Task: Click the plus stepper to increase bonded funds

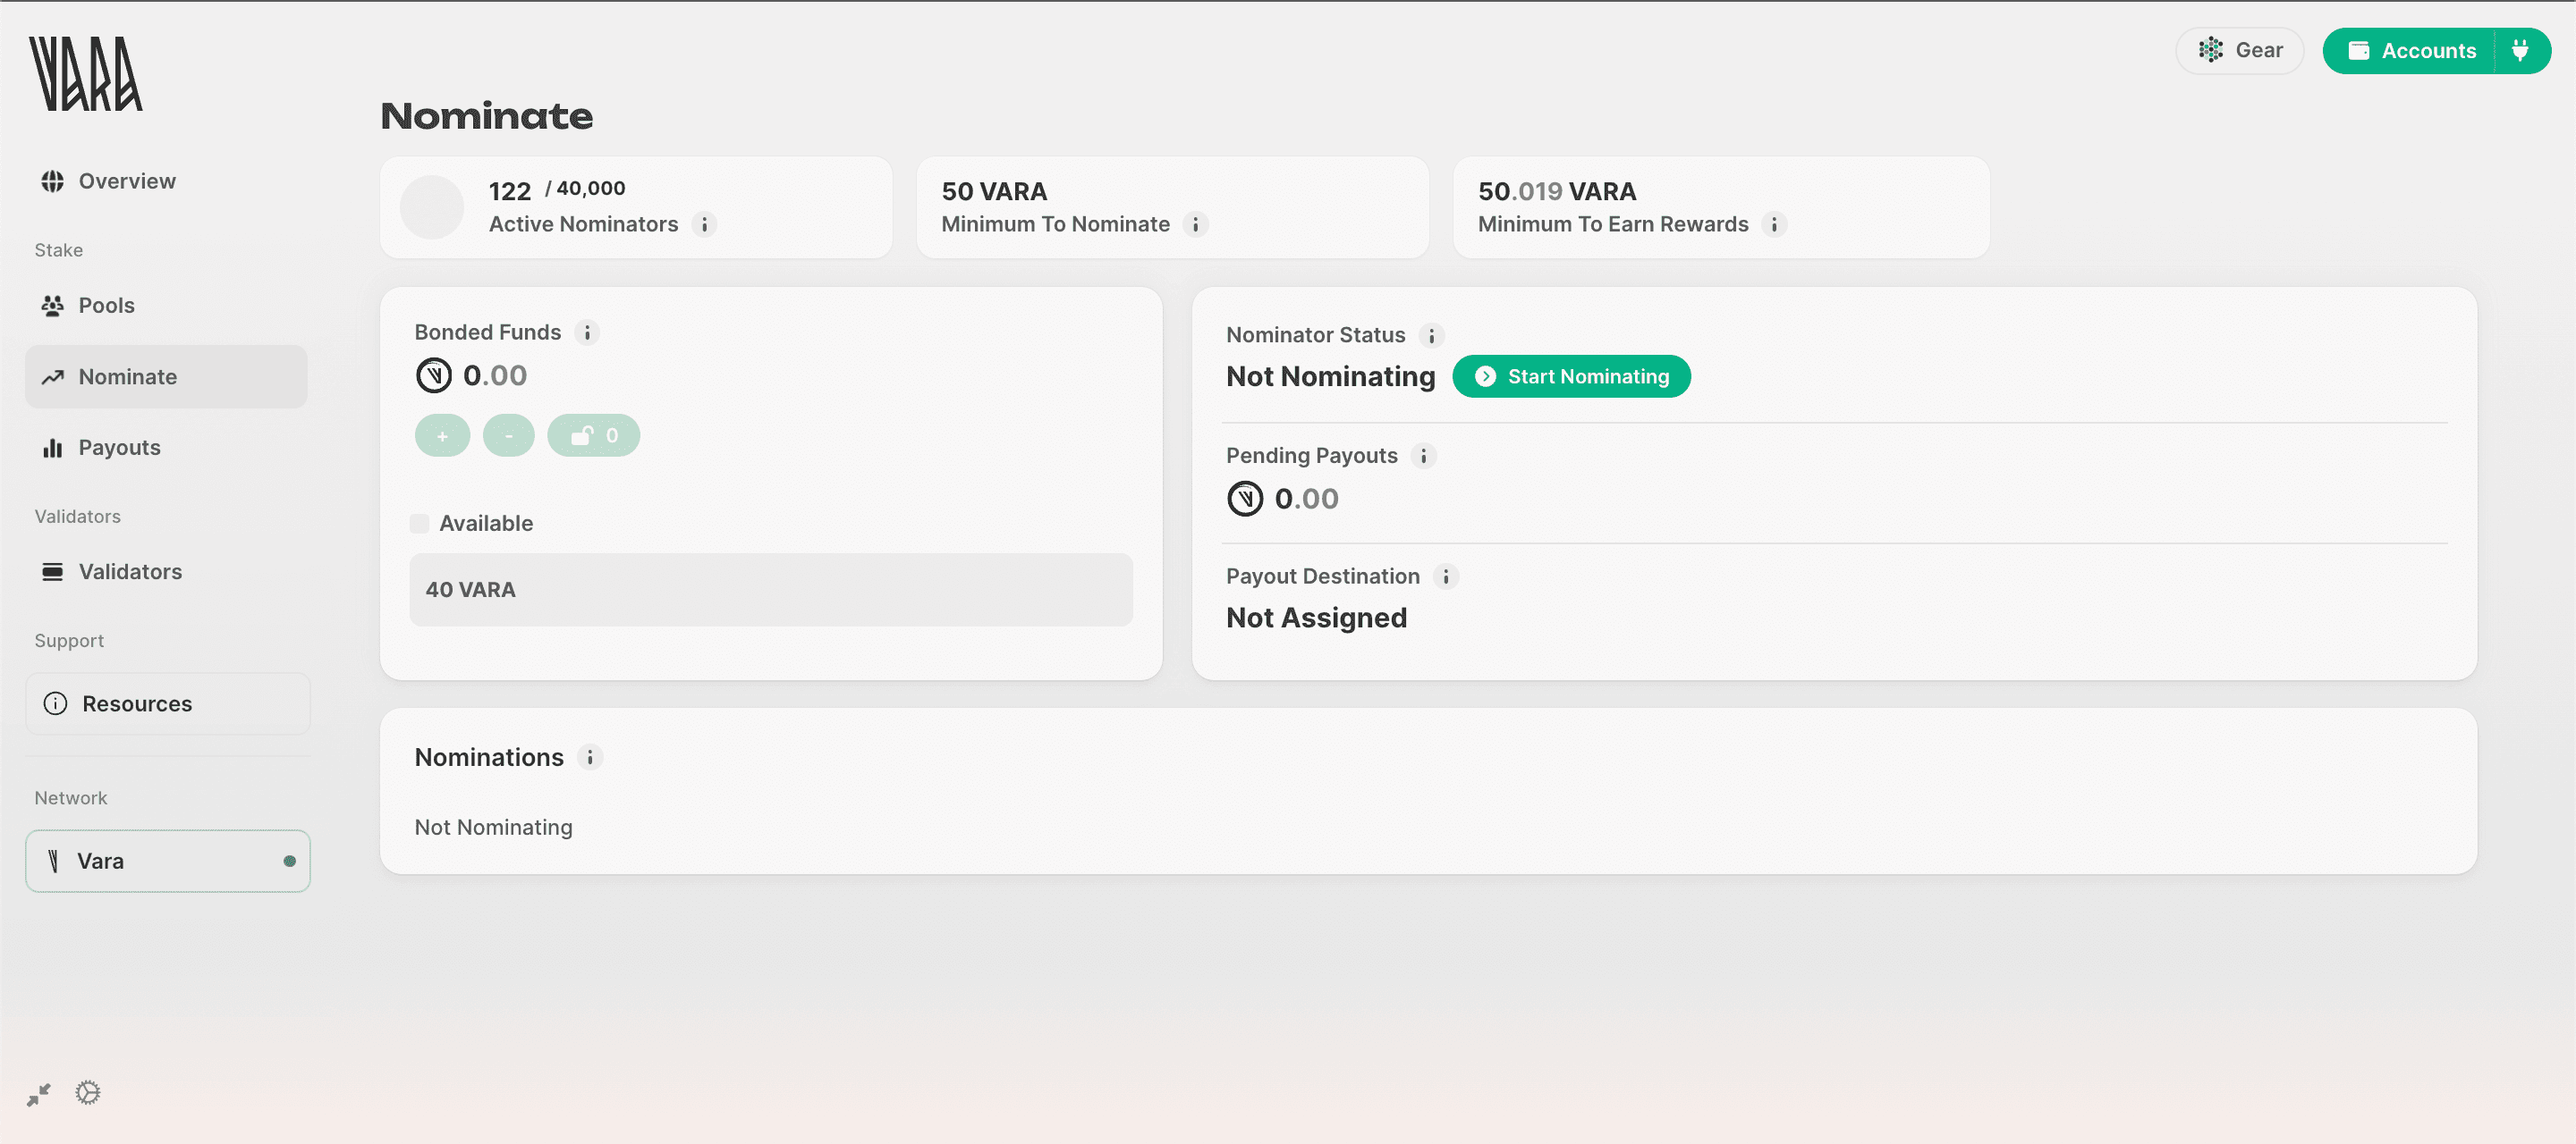Action: 442,434
